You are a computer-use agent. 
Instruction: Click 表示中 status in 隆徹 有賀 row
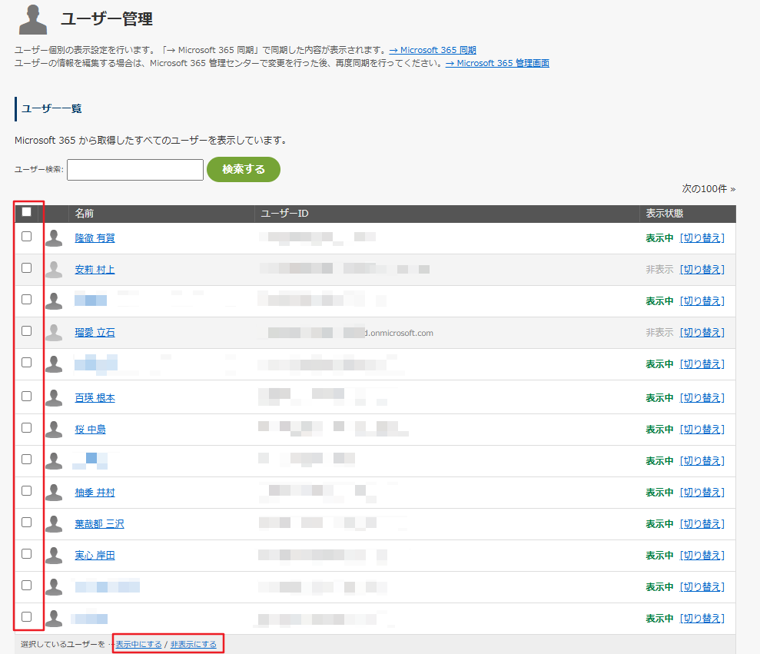tap(659, 238)
